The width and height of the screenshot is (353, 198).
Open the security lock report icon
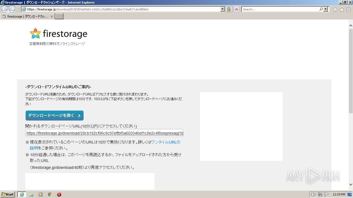pyautogui.click(x=229, y=9)
